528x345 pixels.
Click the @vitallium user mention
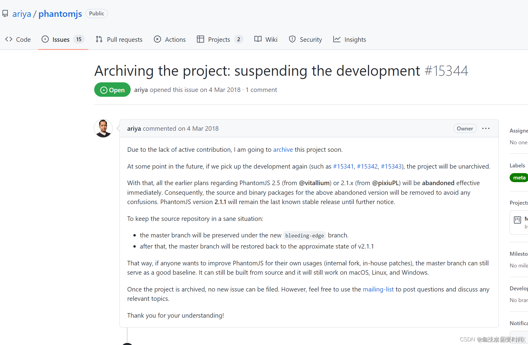click(314, 183)
